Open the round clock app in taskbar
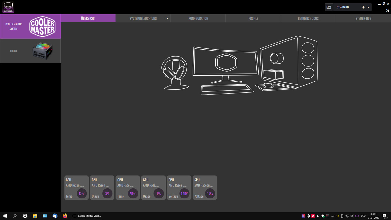 25,216
